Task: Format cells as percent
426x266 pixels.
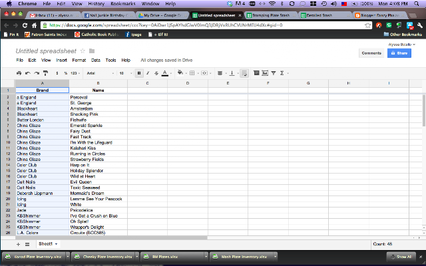Action: (x=65, y=73)
